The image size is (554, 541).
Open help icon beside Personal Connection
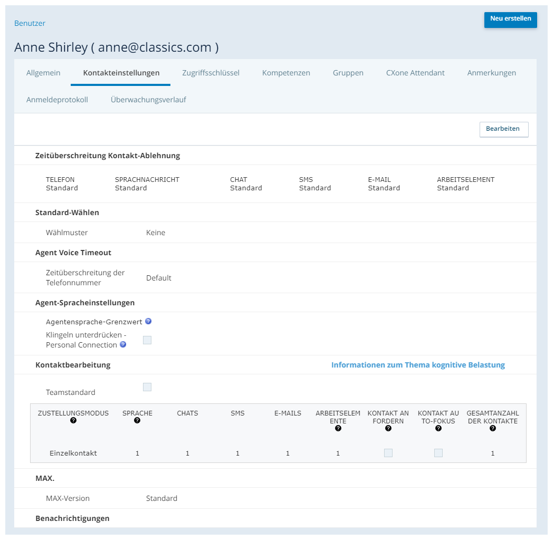tap(123, 344)
